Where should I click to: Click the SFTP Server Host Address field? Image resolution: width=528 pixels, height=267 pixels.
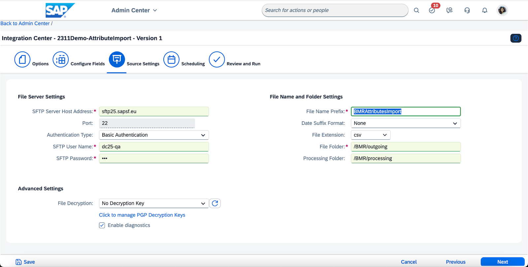(154, 112)
